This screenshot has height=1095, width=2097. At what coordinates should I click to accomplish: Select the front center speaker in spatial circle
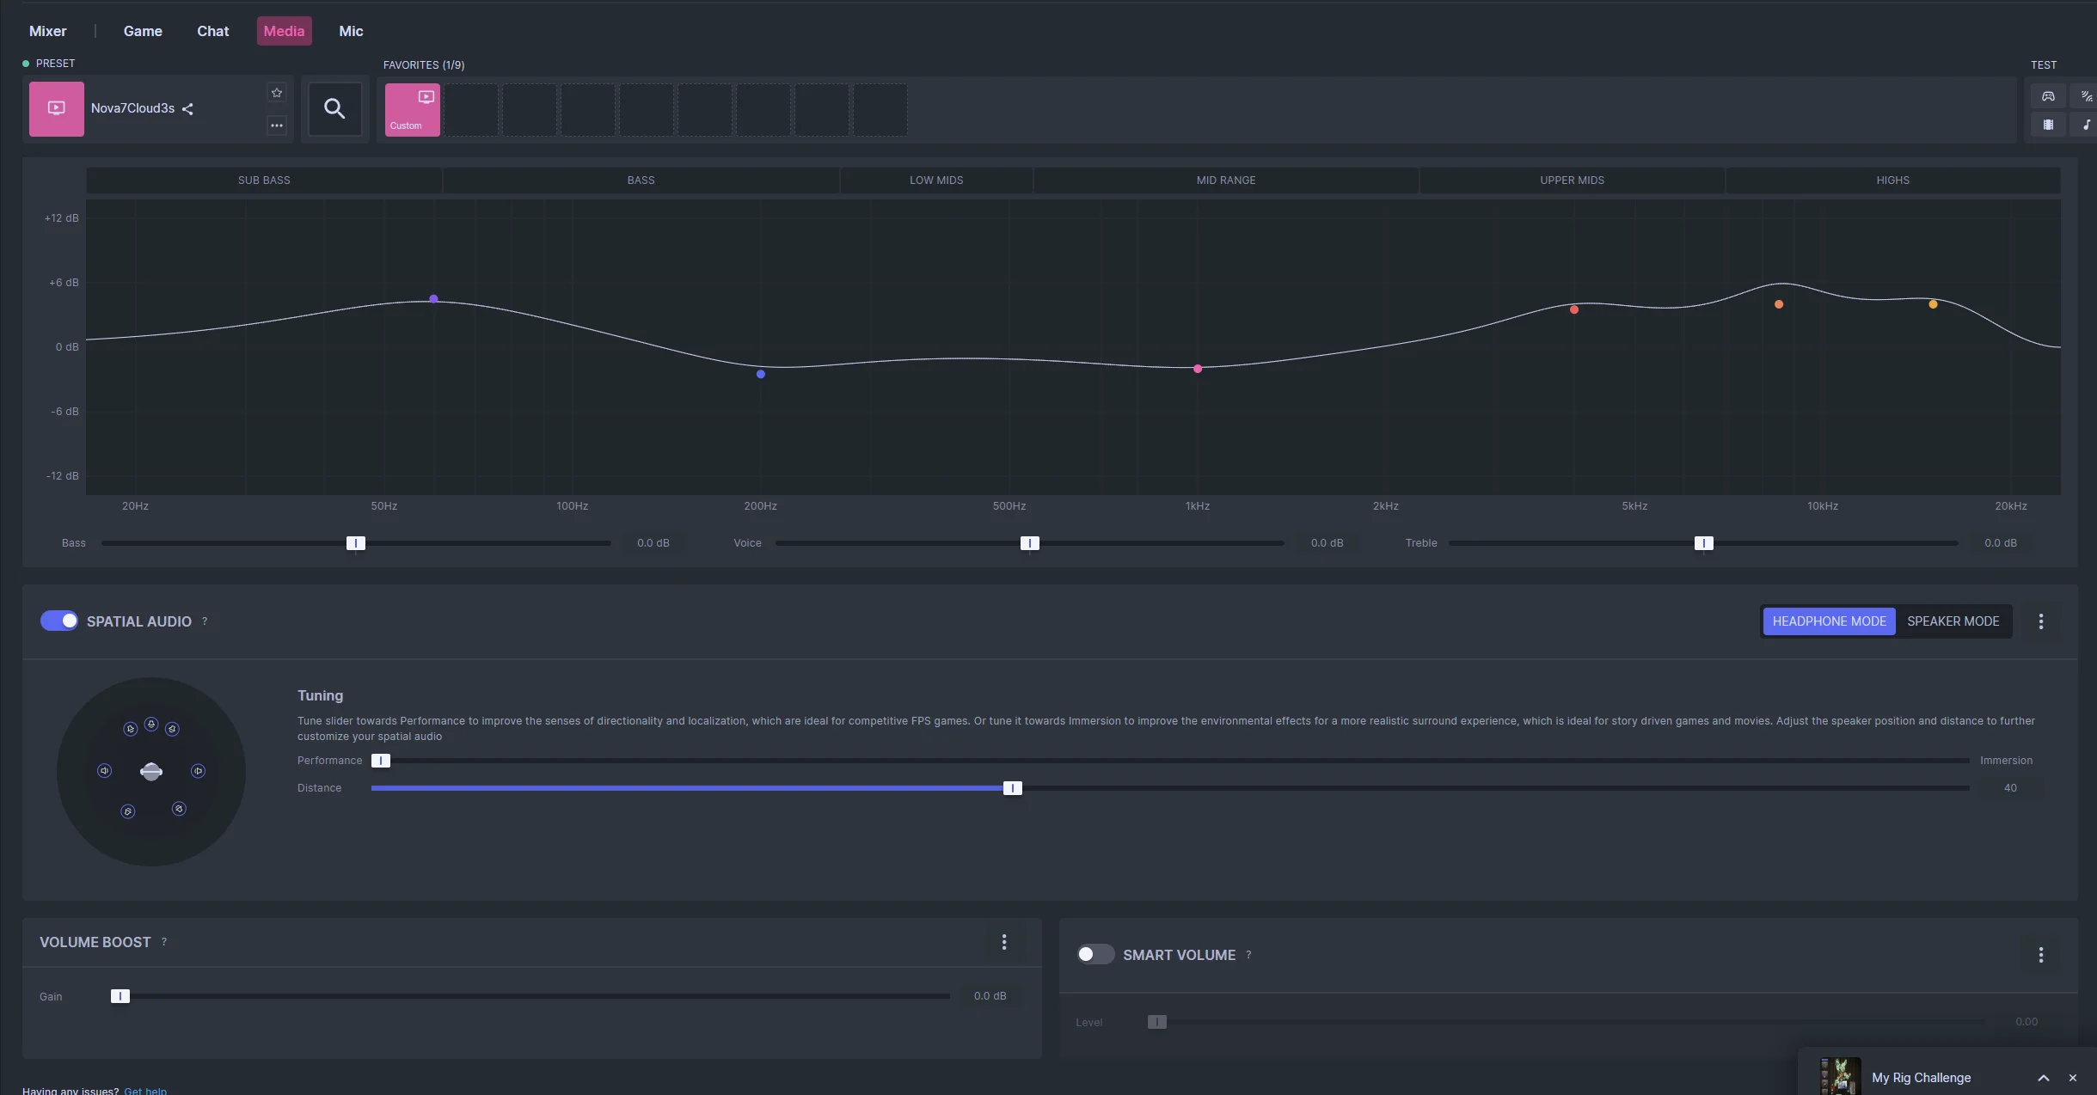tap(151, 725)
